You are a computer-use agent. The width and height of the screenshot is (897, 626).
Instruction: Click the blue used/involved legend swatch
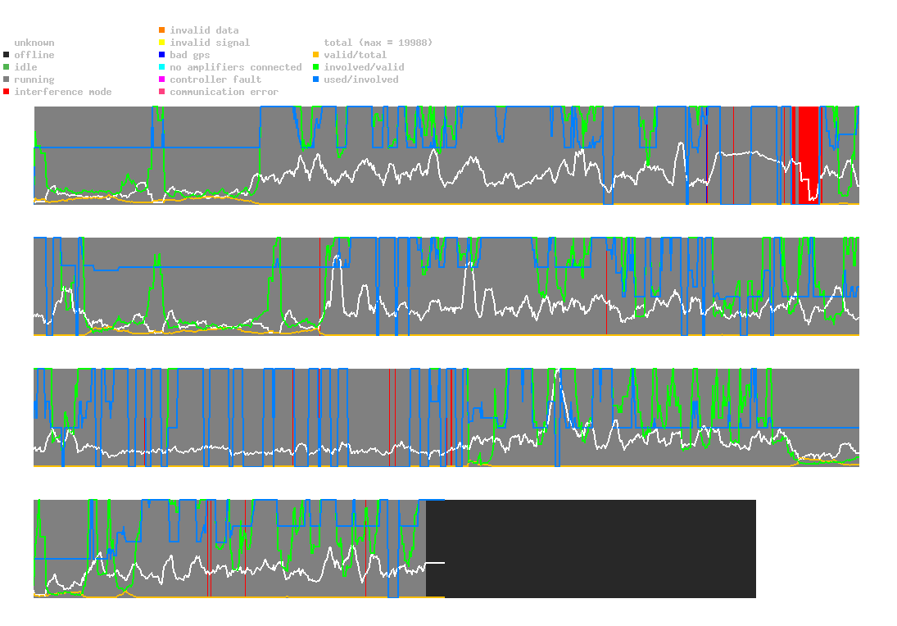[315, 79]
